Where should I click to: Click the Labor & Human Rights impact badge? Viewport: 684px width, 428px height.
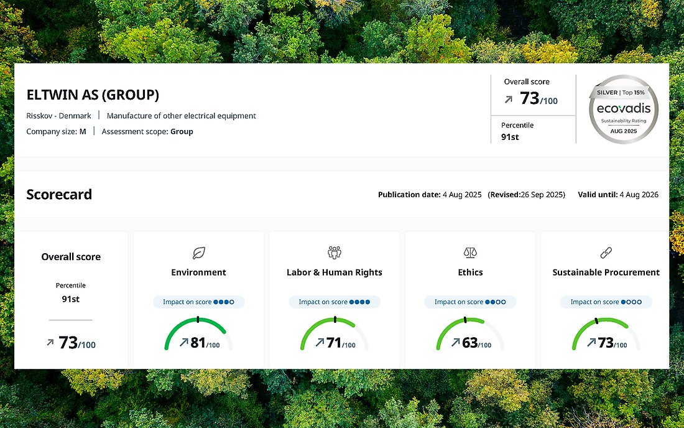point(335,302)
